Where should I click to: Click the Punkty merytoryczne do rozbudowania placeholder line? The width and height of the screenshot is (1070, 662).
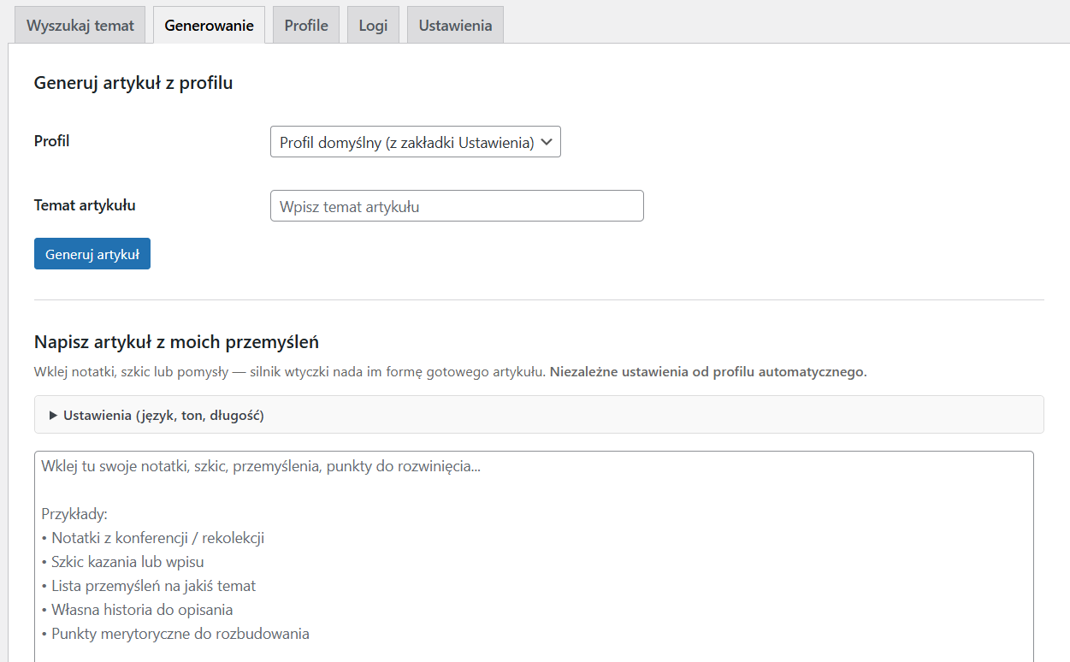(180, 634)
